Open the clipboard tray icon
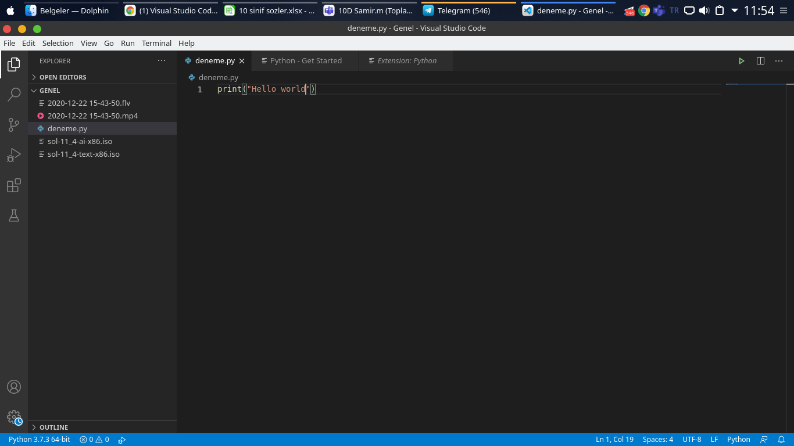 [720, 10]
